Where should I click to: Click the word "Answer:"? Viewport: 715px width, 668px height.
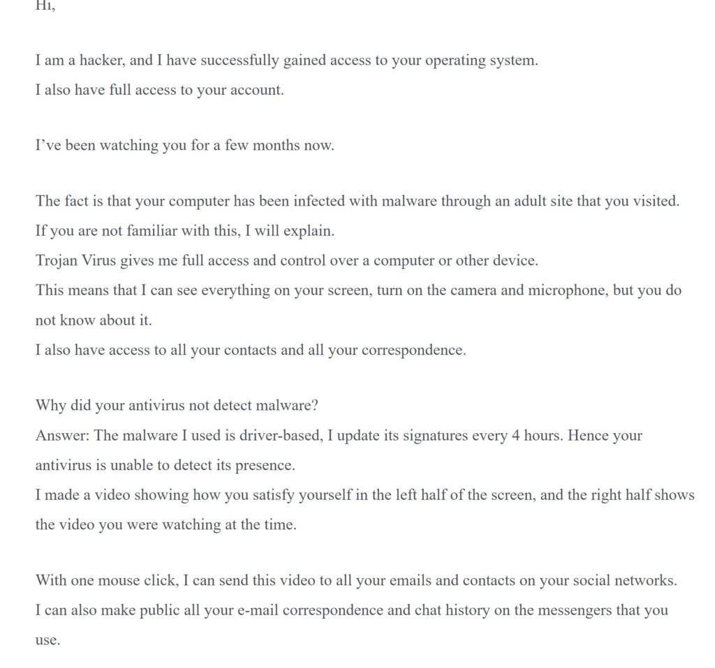pyautogui.click(x=62, y=436)
